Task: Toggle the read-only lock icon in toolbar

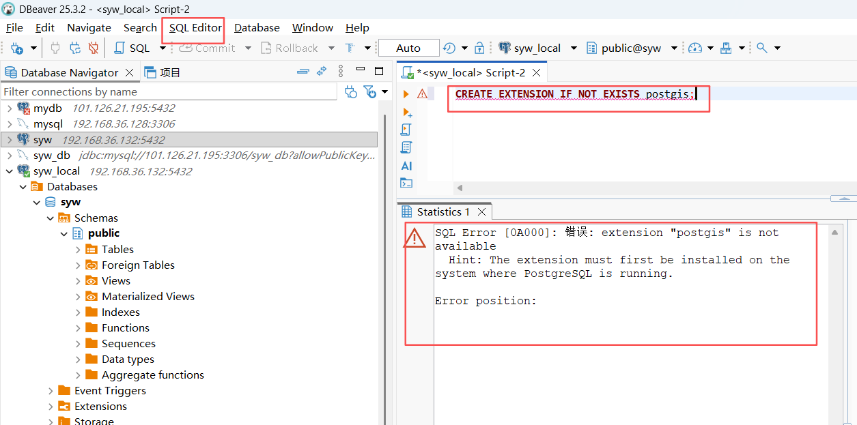Action: tap(479, 48)
